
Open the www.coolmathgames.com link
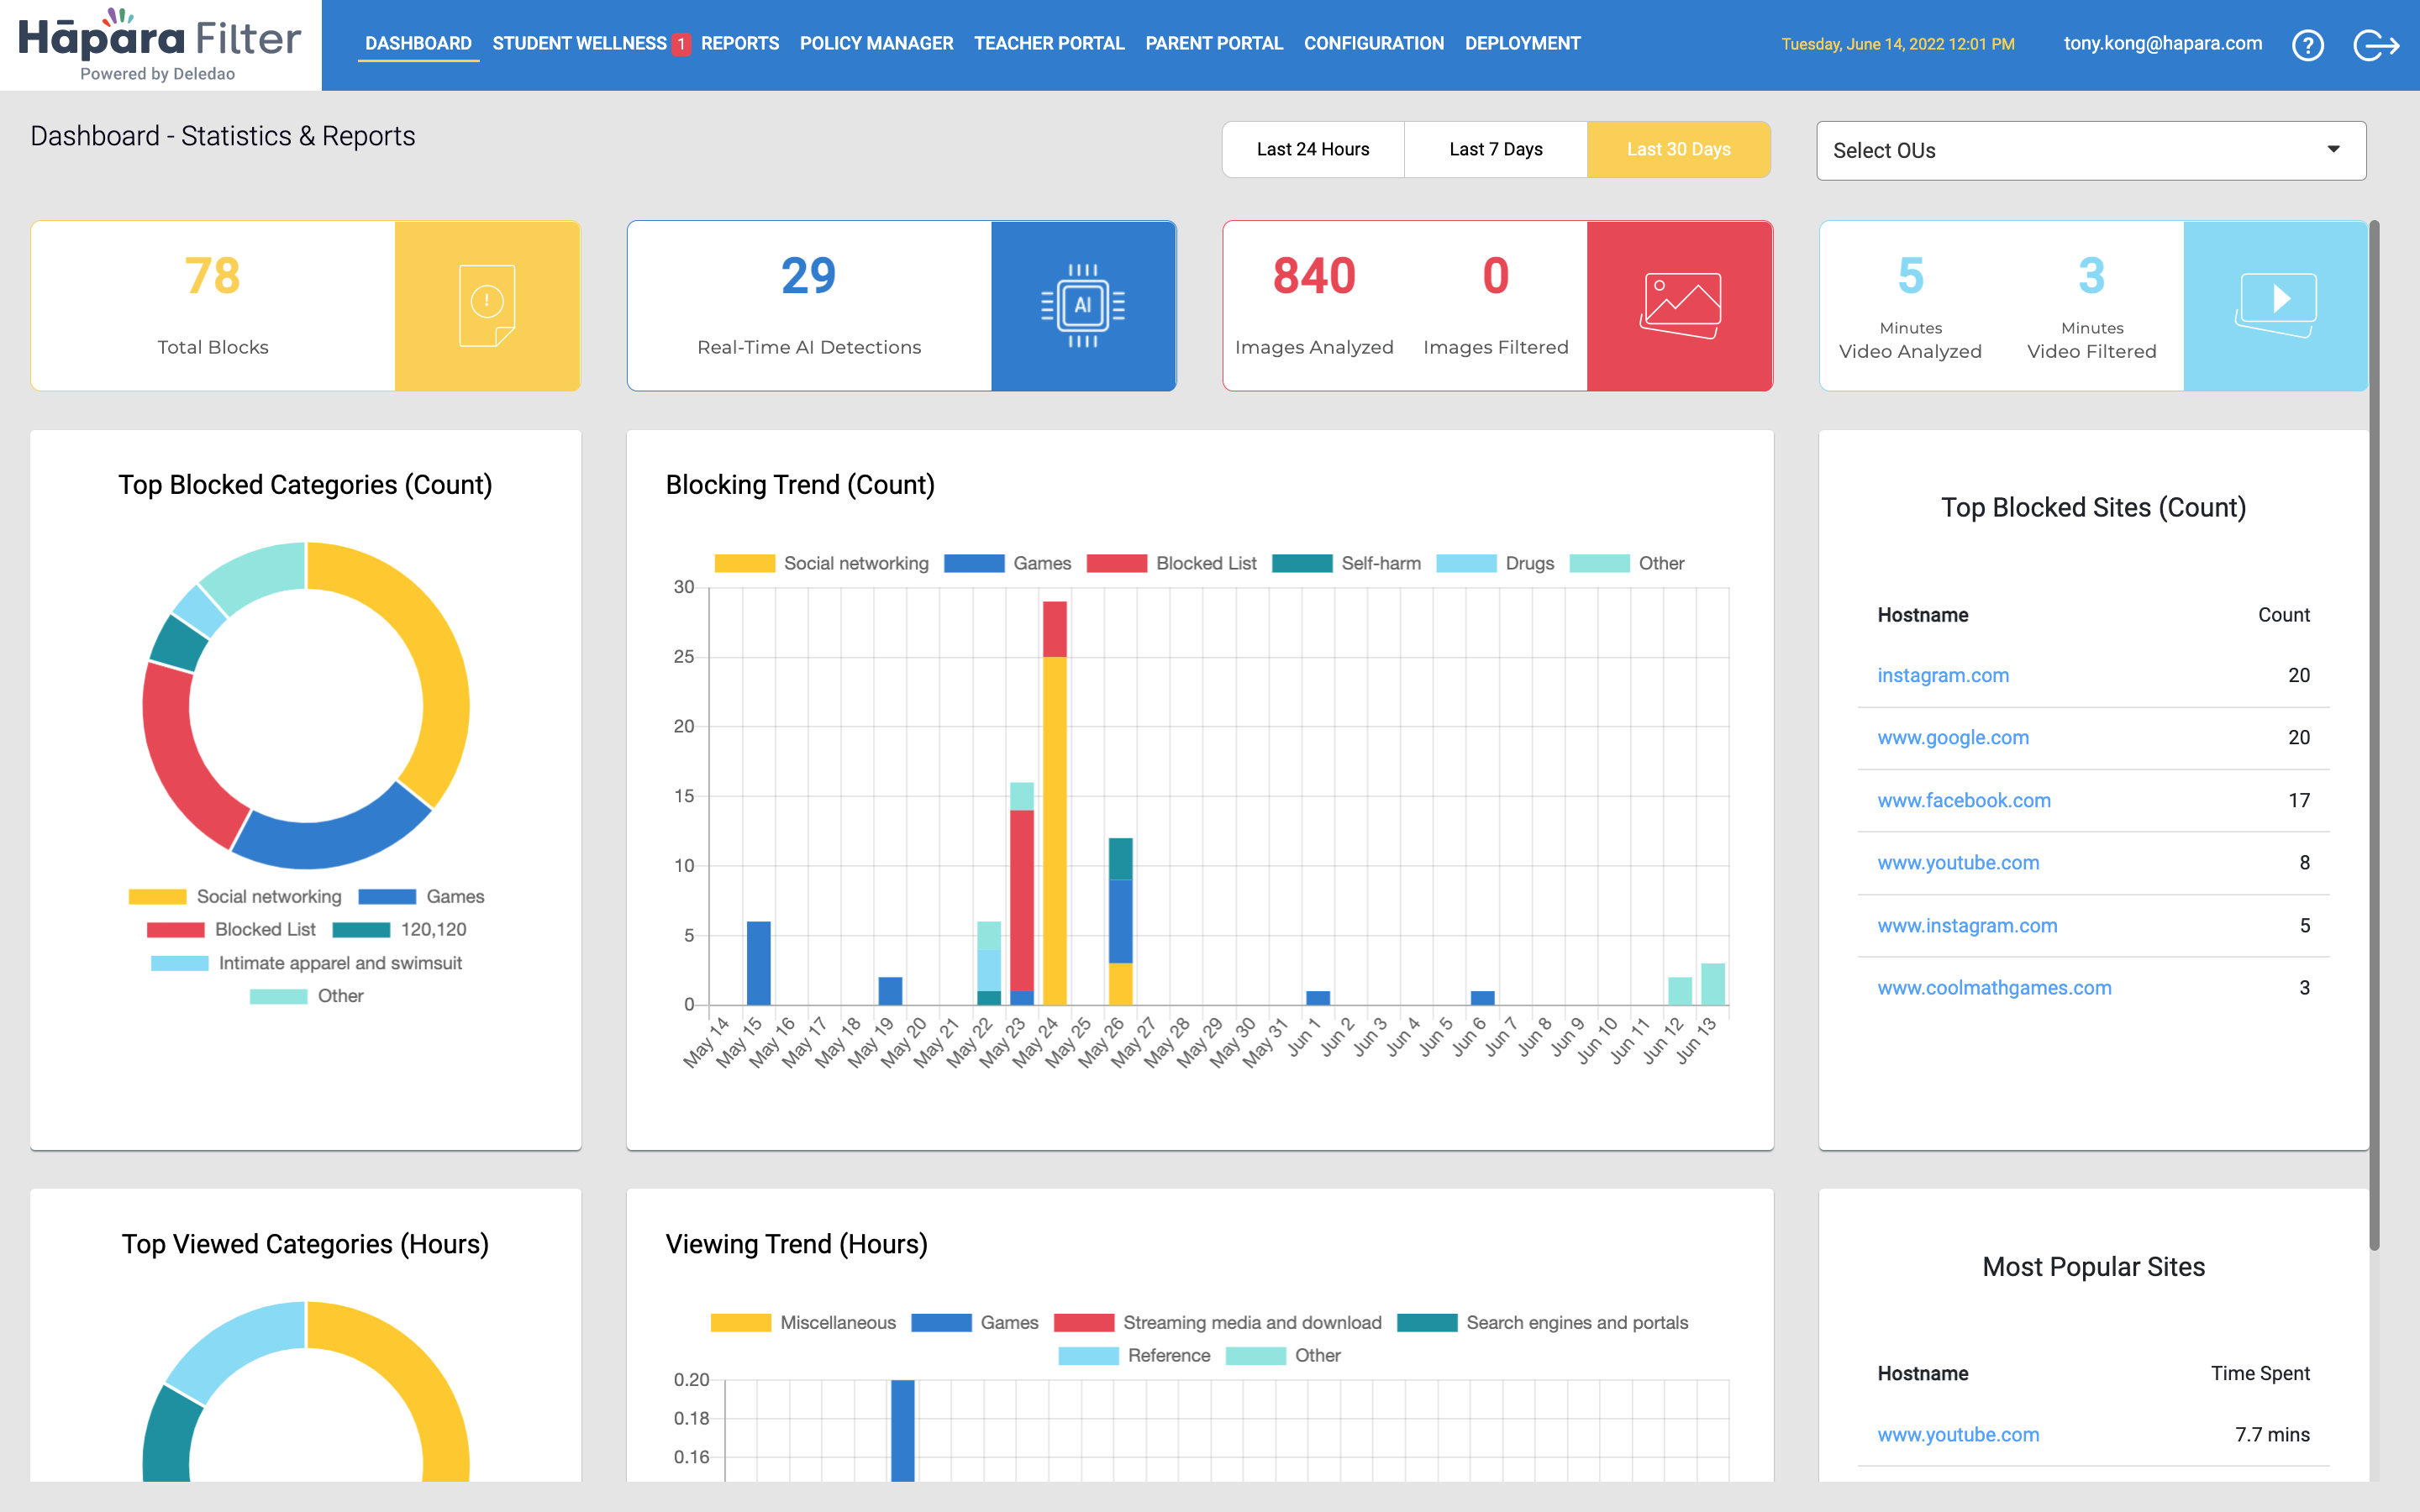tap(1994, 988)
